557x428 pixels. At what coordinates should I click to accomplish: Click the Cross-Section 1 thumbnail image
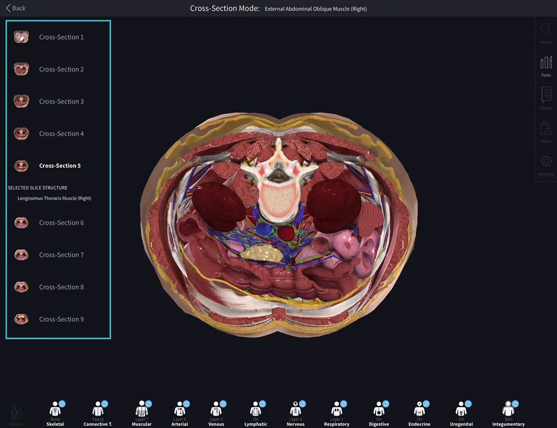click(x=21, y=37)
